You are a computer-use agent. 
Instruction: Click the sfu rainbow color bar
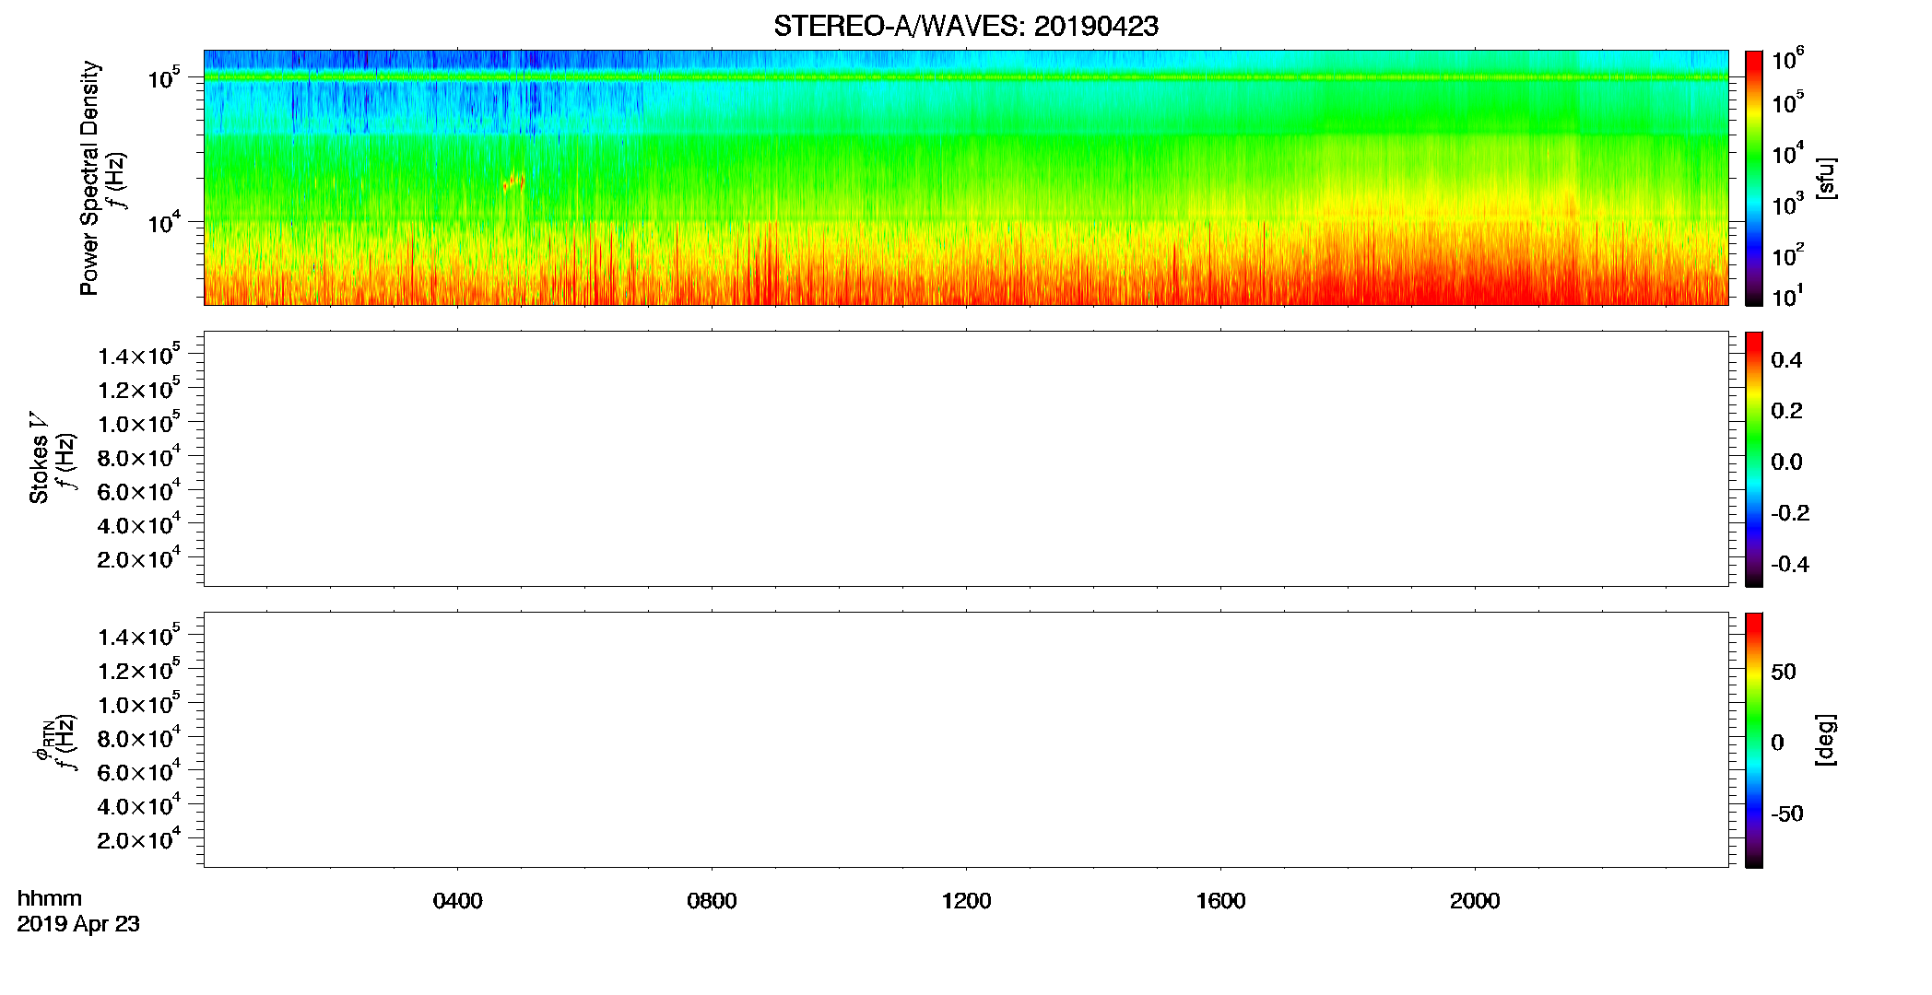point(1754,178)
